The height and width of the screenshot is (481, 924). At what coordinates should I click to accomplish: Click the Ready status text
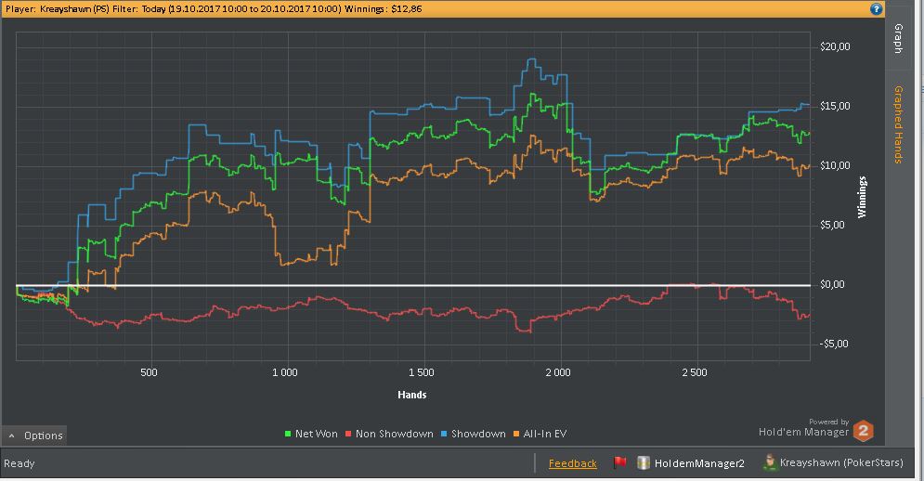click(20, 463)
